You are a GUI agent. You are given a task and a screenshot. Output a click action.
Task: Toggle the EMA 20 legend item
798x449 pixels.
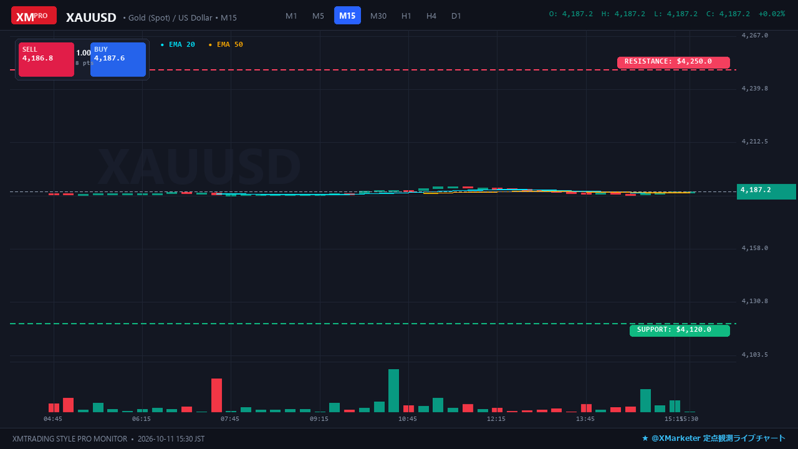click(x=178, y=45)
